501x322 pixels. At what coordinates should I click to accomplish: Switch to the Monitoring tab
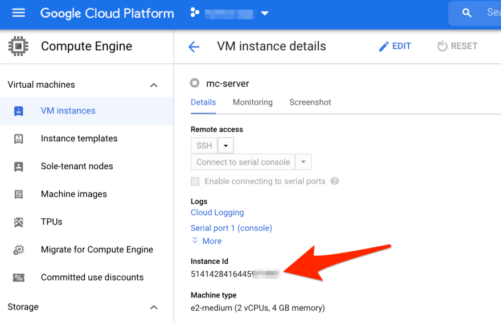[x=253, y=103]
